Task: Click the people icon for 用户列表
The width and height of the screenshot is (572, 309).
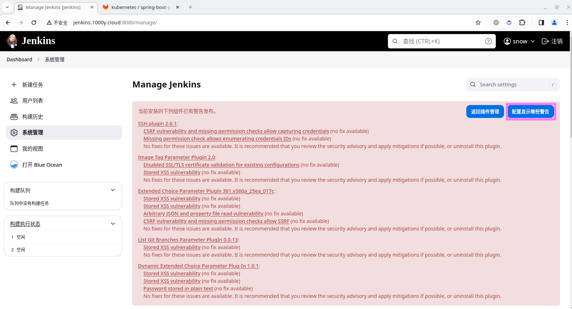Action: pos(14,101)
